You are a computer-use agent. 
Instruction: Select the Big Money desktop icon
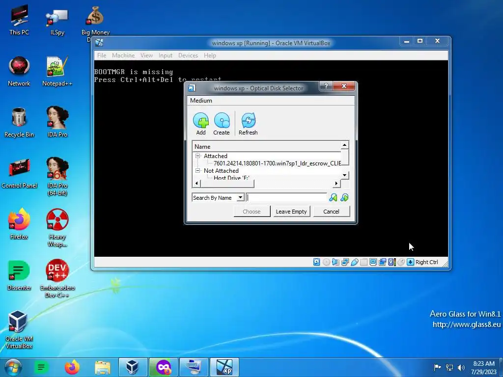(95, 22)
